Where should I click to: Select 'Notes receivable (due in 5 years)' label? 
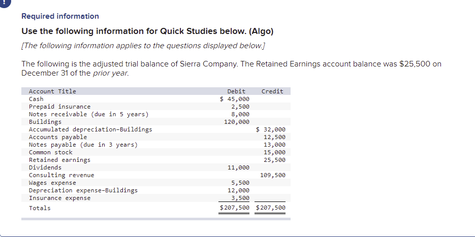coord(89,114)
